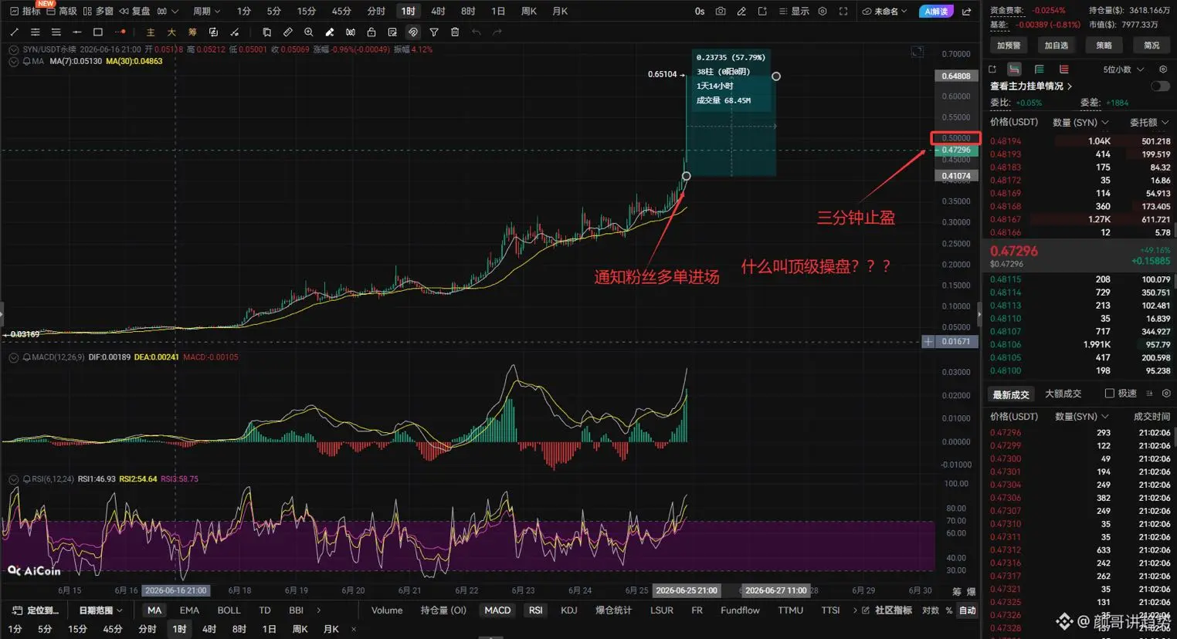Open recent trades settings gear icon
Viewport: 1177px width, 639px height.
pyautogui.click(x=1166, y=394)
